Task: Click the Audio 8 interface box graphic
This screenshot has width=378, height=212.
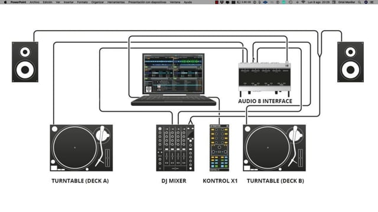Action: (265, 78)
